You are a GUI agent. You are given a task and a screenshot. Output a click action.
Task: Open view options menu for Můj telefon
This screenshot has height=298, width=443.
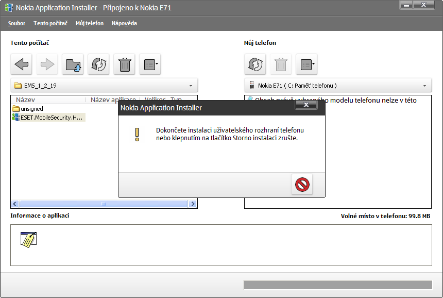(306, 64)
